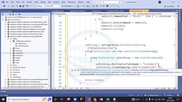Click the lightbulb quick actions icon
The height and width of the screenshot is (102, 182).
[63, 67]
